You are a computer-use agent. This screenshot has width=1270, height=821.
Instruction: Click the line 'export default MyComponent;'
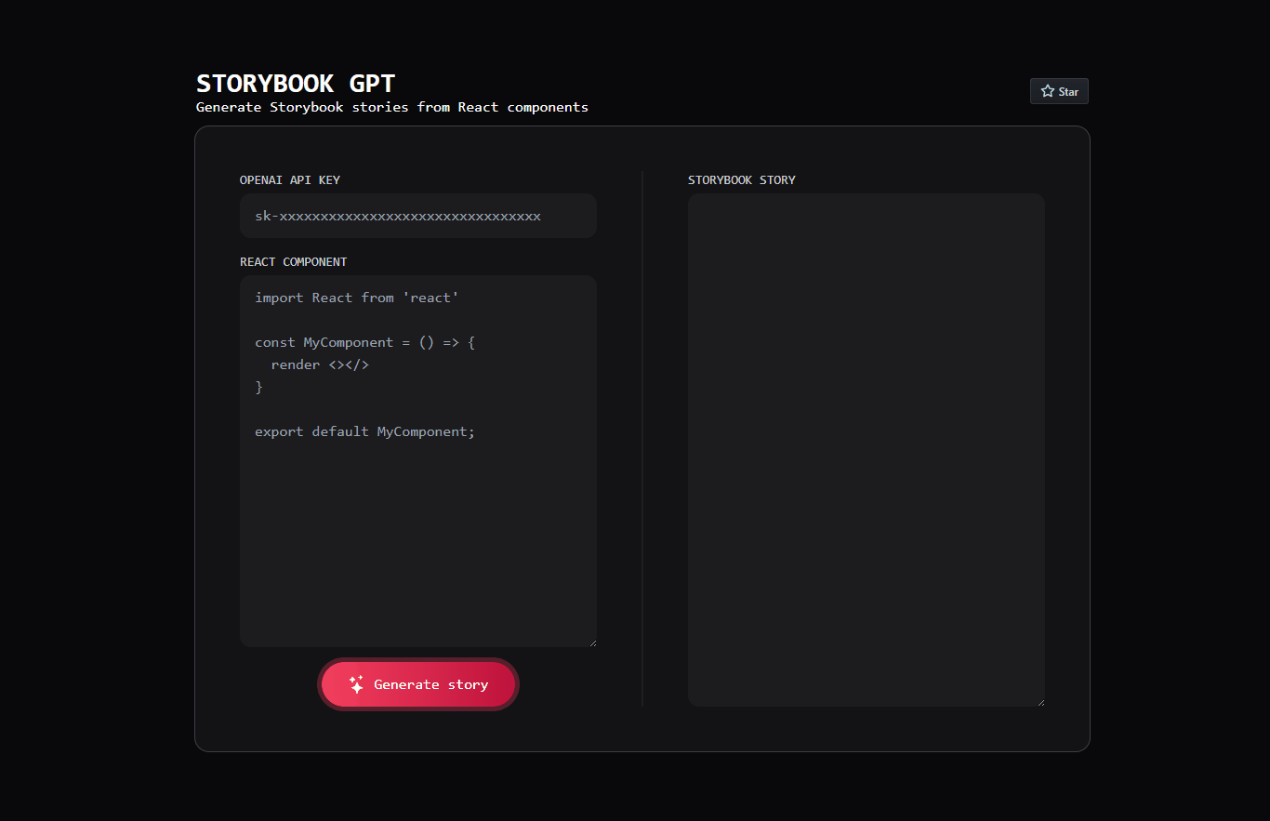pyautogui.click(x=365, y=431)
